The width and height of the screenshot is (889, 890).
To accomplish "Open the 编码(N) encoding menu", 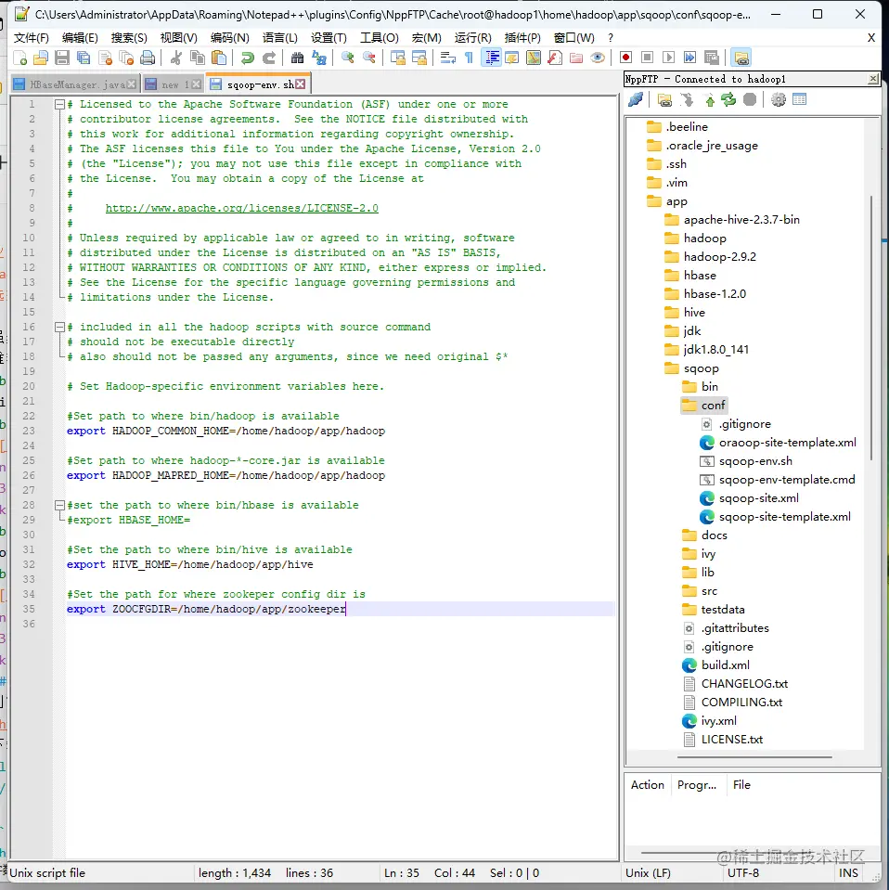I will 229,38.
